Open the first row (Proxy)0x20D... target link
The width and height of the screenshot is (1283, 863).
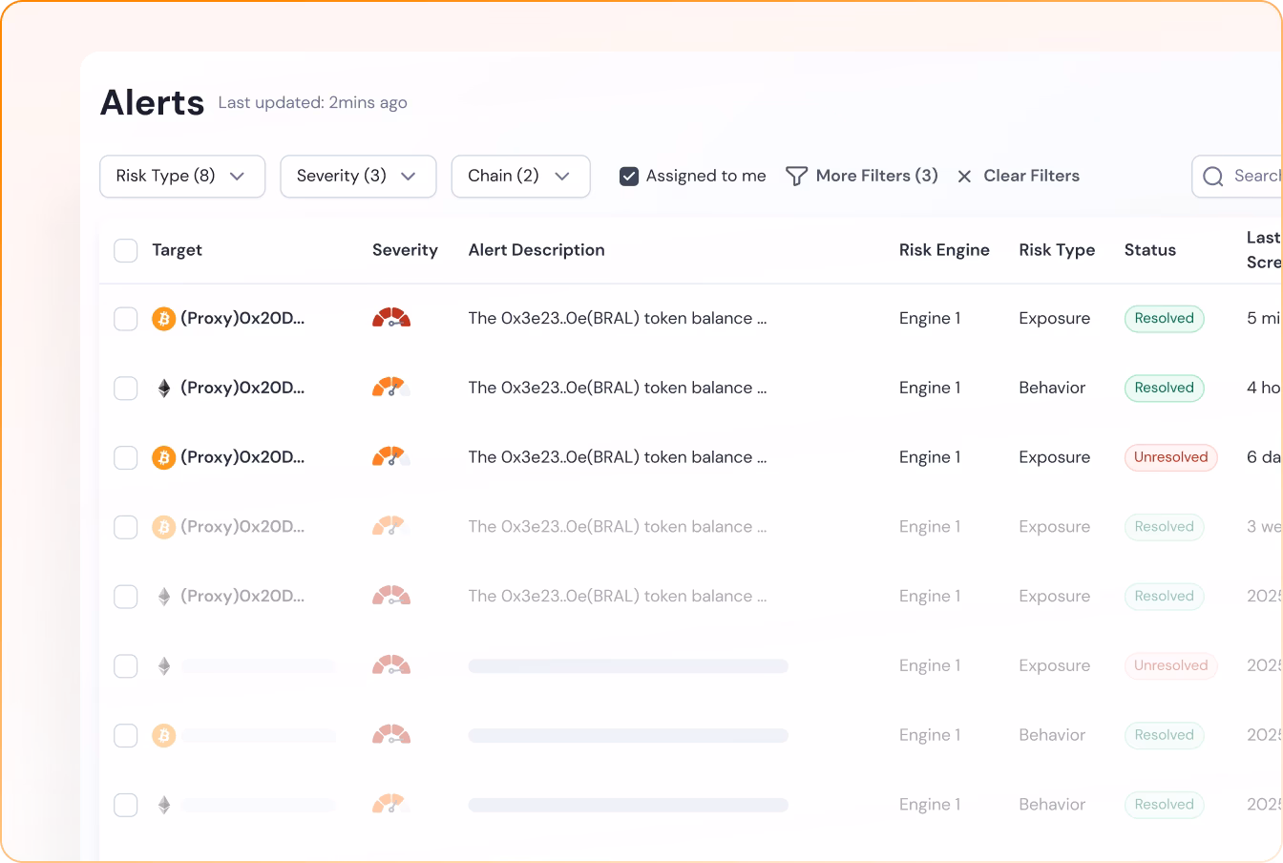(x=242, y=319)
